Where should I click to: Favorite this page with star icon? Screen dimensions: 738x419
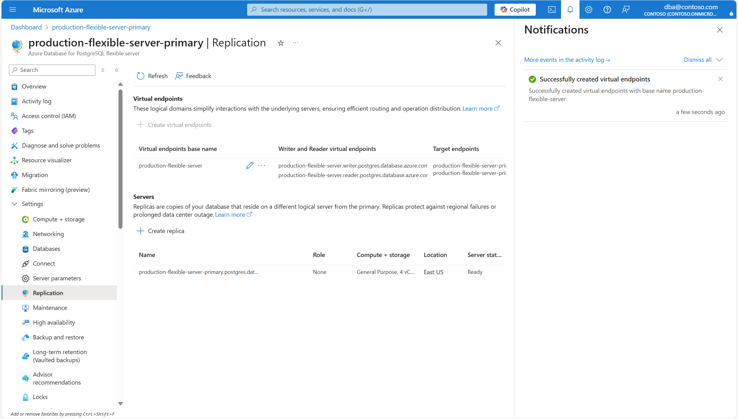tap(280, 43)
